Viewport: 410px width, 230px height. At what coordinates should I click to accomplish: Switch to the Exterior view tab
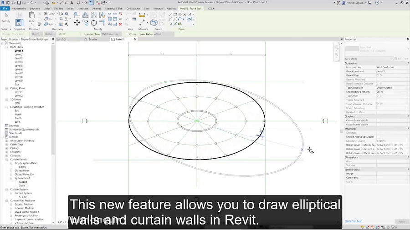93,40
